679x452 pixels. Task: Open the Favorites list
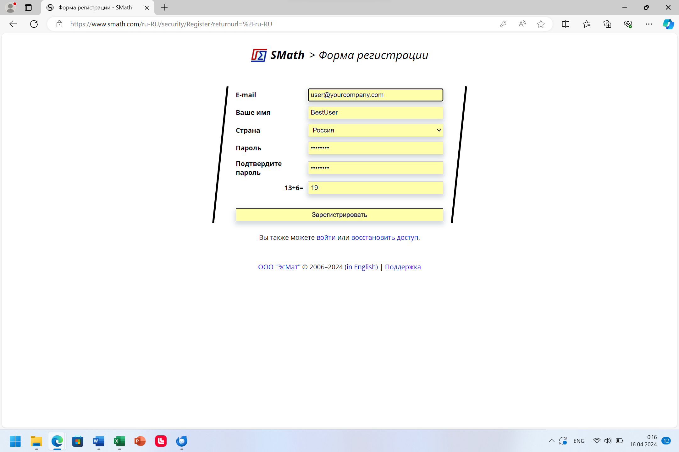click(587, 24)
